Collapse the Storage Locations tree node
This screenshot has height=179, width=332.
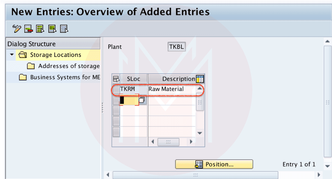tap(12, 55)
